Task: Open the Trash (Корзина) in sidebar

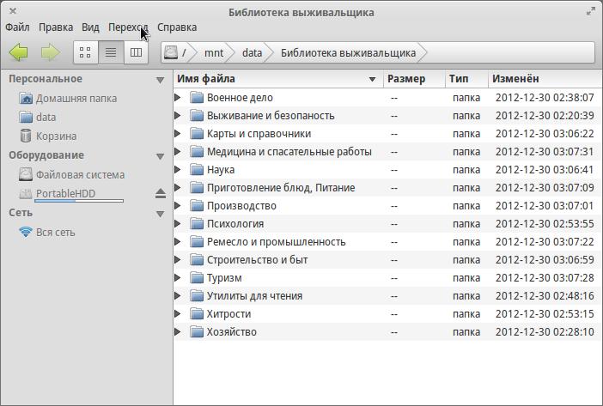Action: pos(56,136)
